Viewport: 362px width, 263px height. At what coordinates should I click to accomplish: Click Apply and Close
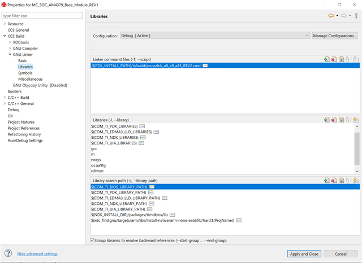304,254
